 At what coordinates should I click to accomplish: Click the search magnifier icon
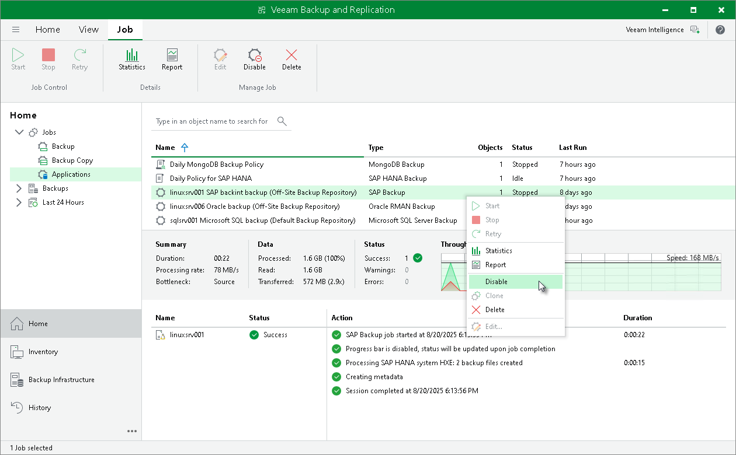pos(282,121)
